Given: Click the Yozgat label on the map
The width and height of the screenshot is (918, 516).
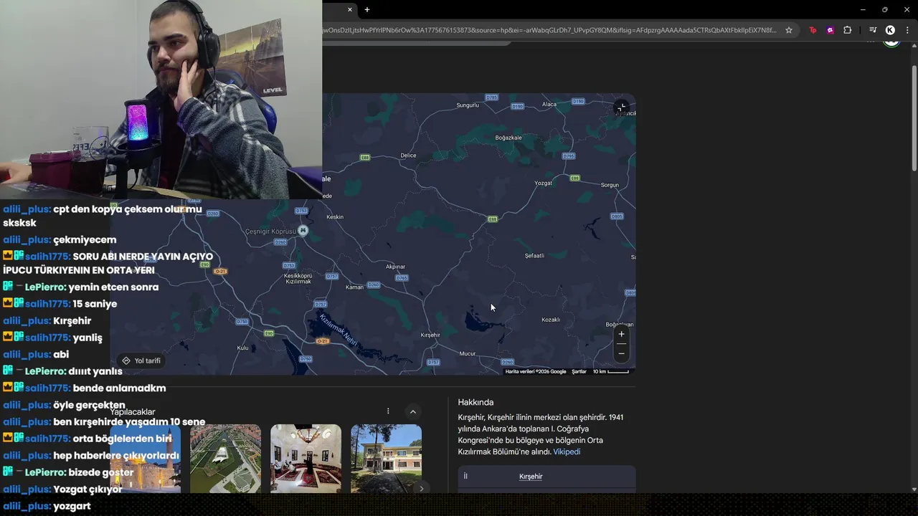Looking at the screenshot, I should pyautogui.click(x=544, y=183).
